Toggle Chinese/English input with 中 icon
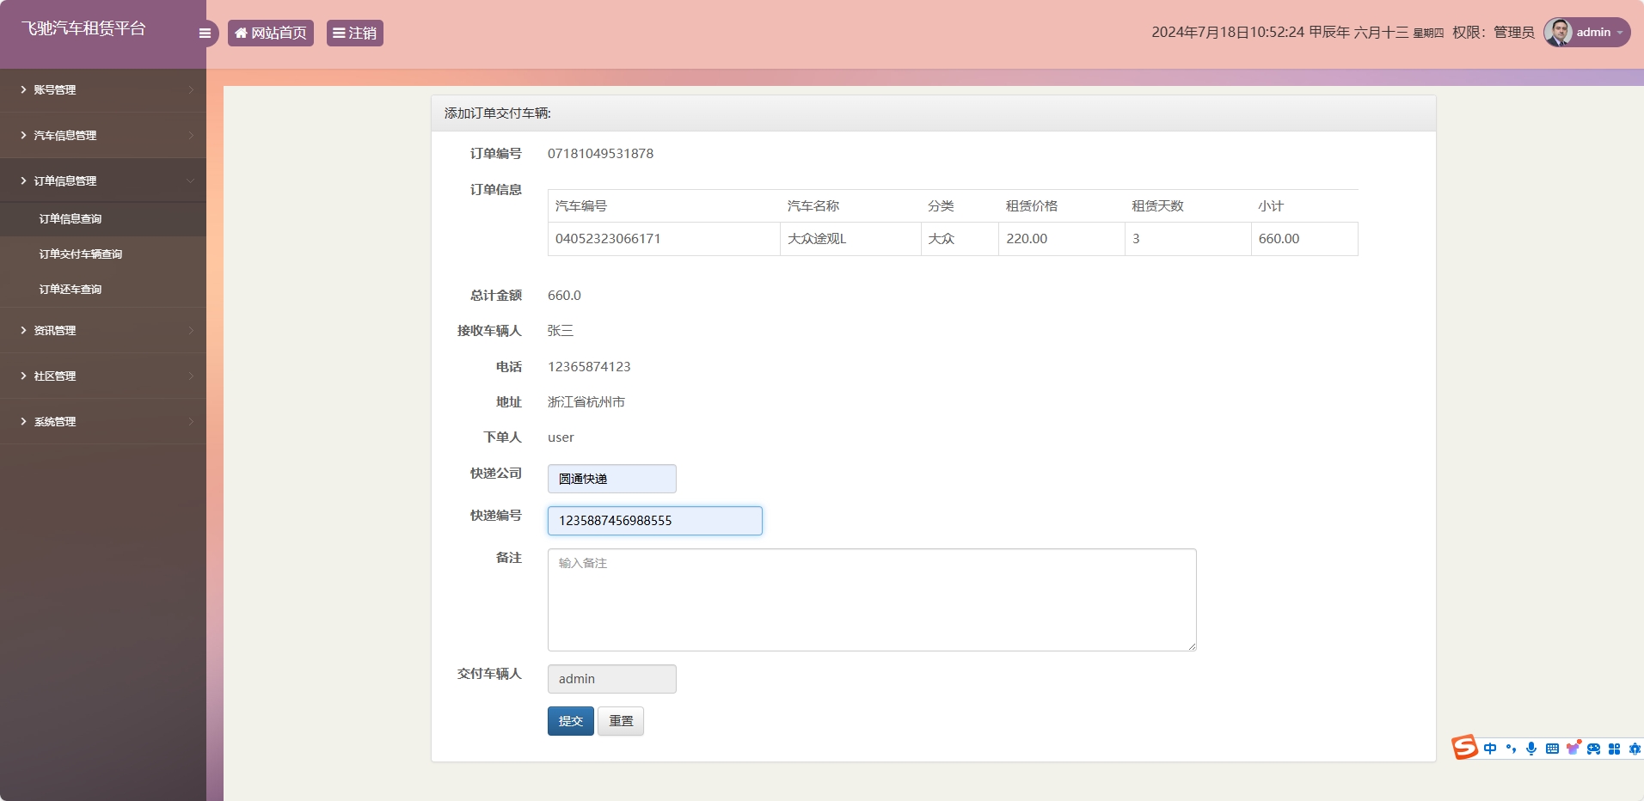 (1490, 749)
